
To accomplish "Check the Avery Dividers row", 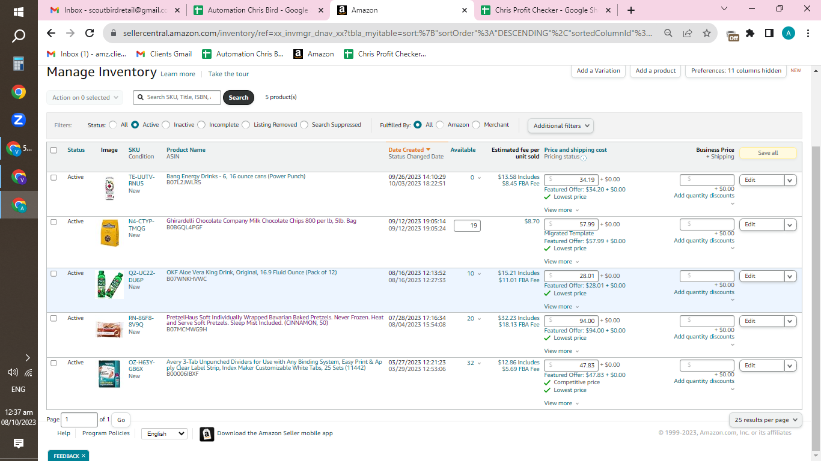I will point(53,363).
